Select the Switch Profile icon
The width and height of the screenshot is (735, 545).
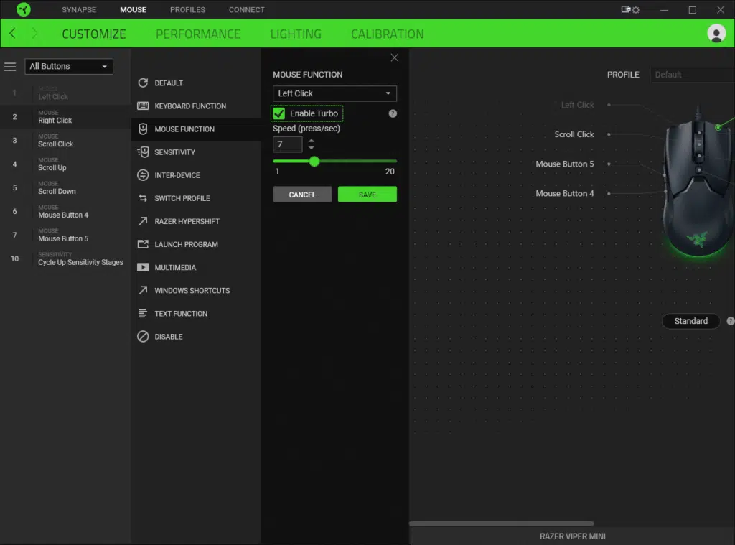pos(143,198)
